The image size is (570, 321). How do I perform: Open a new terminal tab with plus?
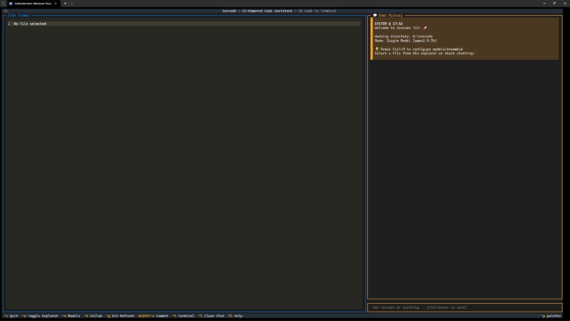[x=65, y=4]
